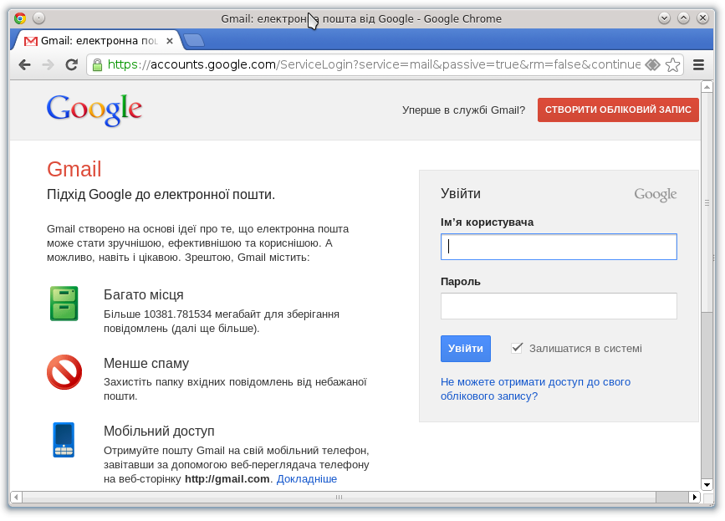
Task: Open a new tab with the tab-strip button
Action: pos(194,41)
